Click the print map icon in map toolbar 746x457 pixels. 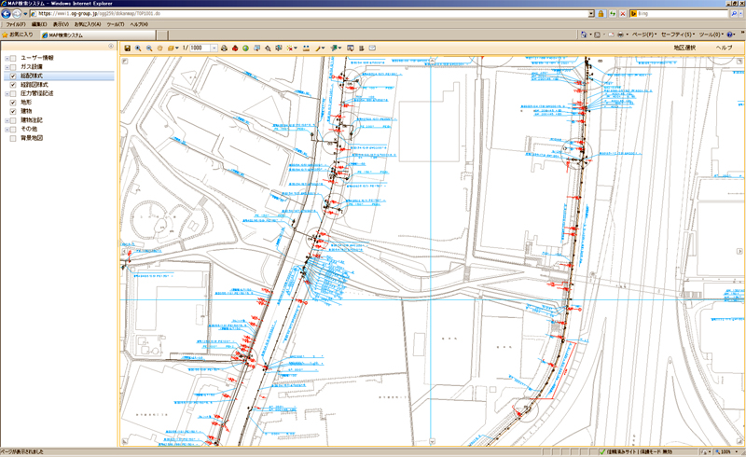224,48
